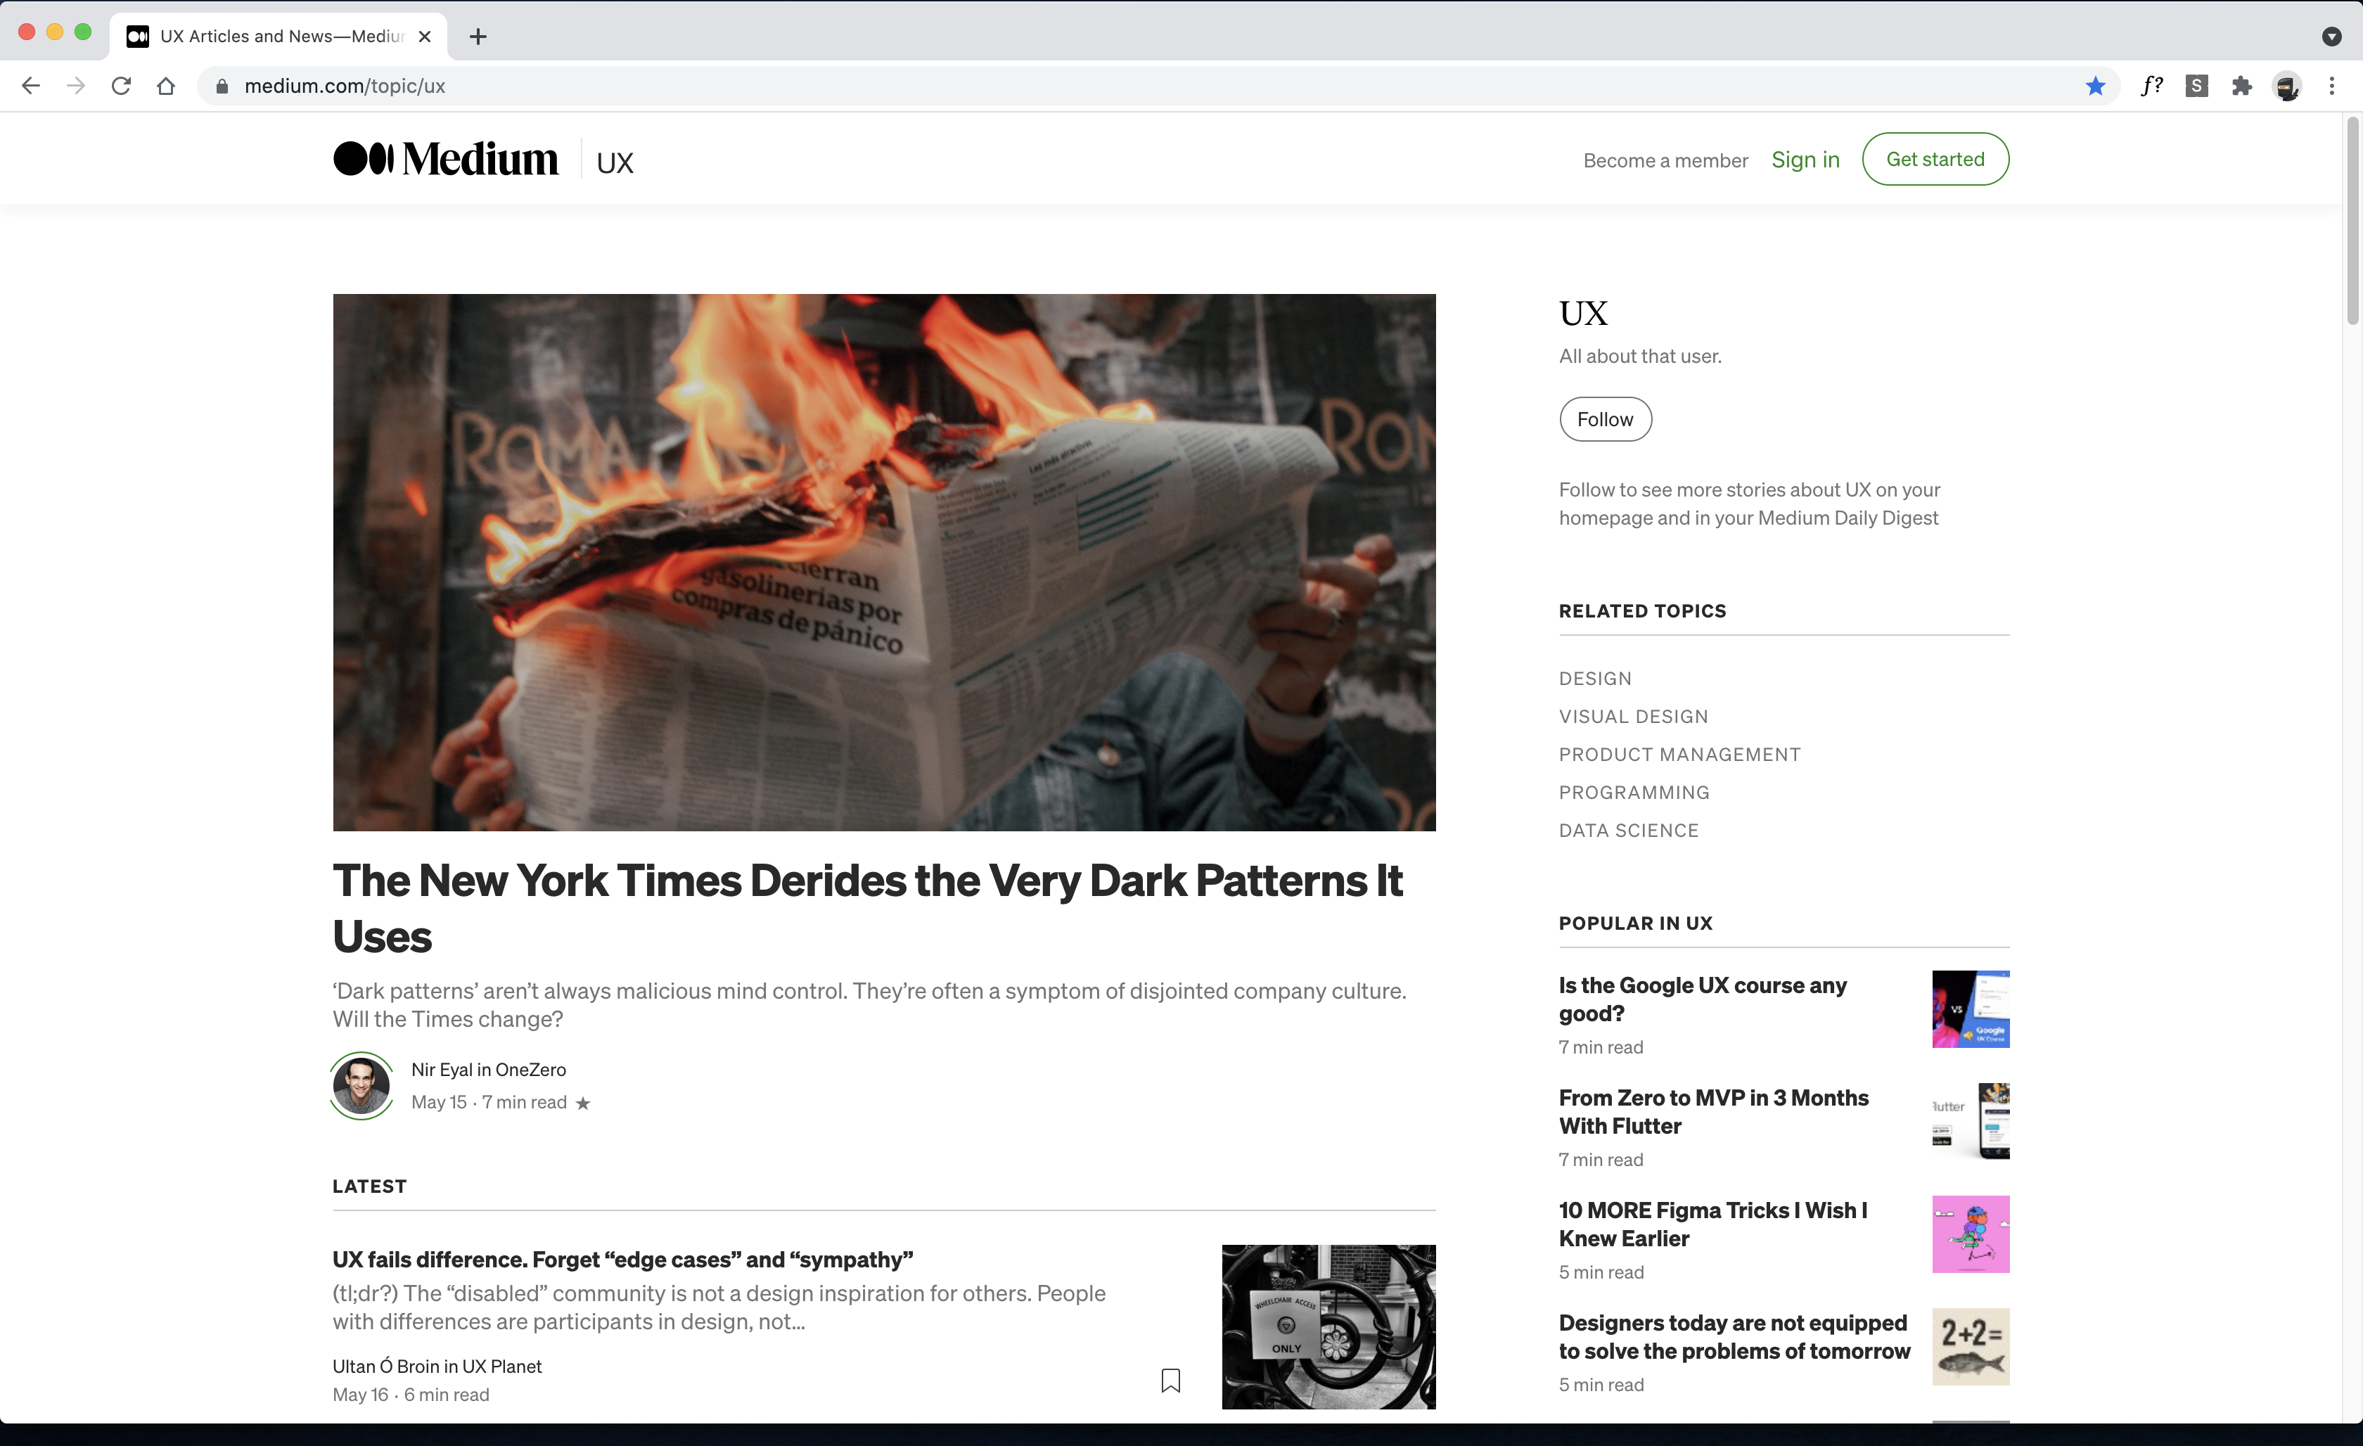Viewport: 2363px width, 1446px height.
Task: Open a new browser tab with plus
Action: (x=478, y=37)
